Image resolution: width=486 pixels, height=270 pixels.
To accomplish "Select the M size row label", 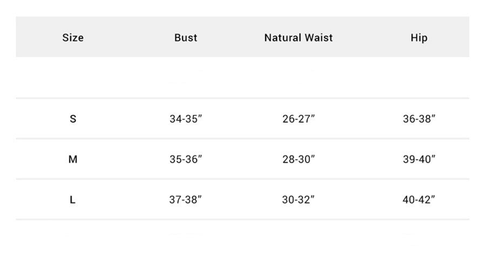I will pyautogui.click(x=73, y=159).
